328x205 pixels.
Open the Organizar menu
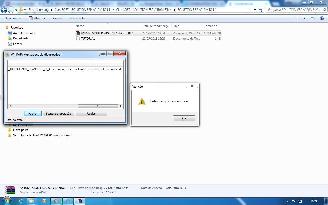coord(13,18)
